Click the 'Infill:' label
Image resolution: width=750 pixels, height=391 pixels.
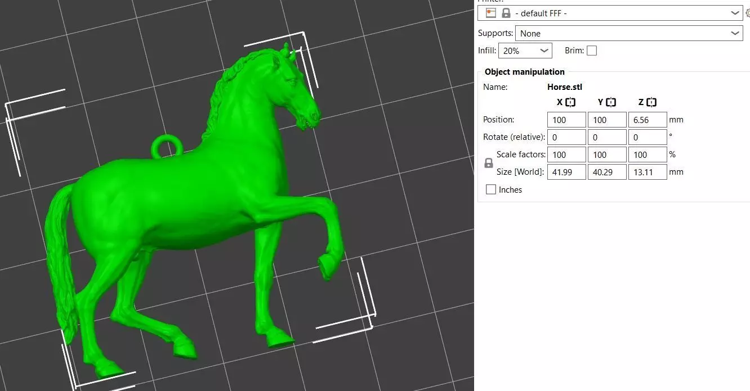click(x=487, y=51)
